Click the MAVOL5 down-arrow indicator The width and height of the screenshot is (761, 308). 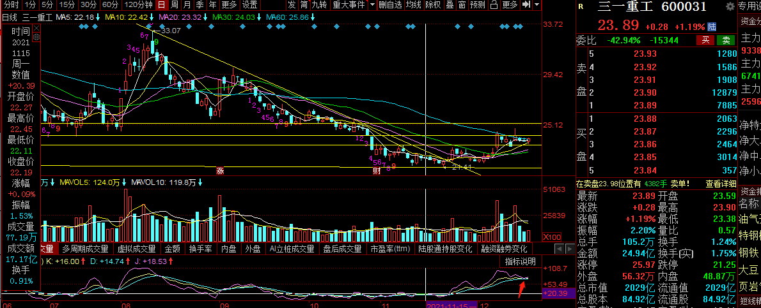pos(124,182)
